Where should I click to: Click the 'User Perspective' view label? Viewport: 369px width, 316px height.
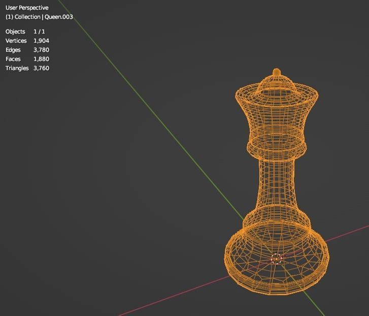click(27, 8)
